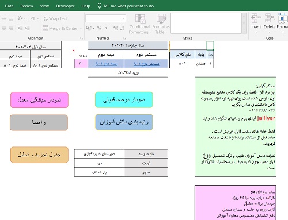Open the Merge & Center dropdown arrow

[81, 28]
